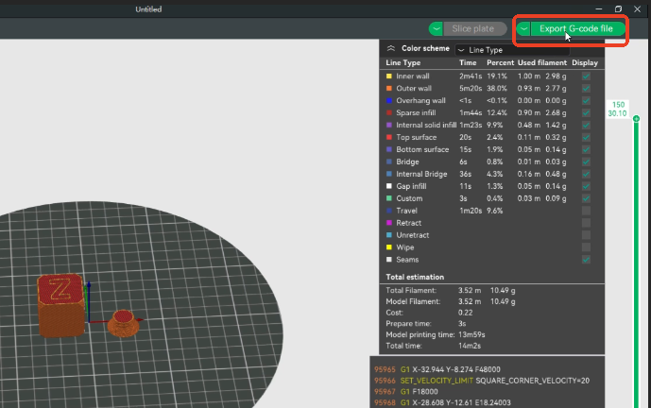Select the small round knob model on plate
Viewport: 651px width, 408px height.
pos(124,323)
